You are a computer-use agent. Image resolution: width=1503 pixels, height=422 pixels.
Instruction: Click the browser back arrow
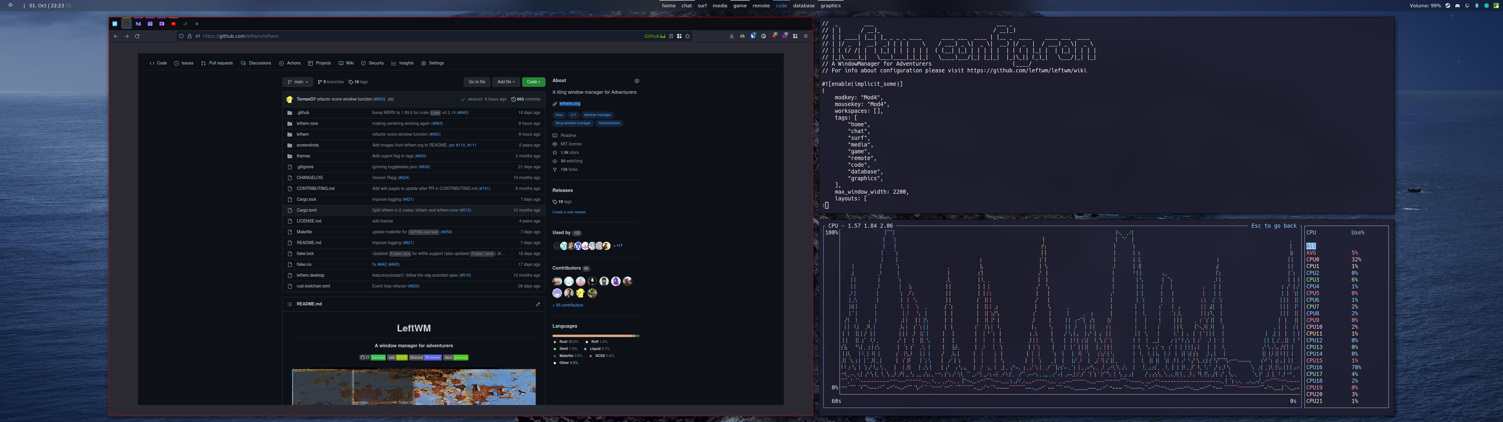coord(115,36)
